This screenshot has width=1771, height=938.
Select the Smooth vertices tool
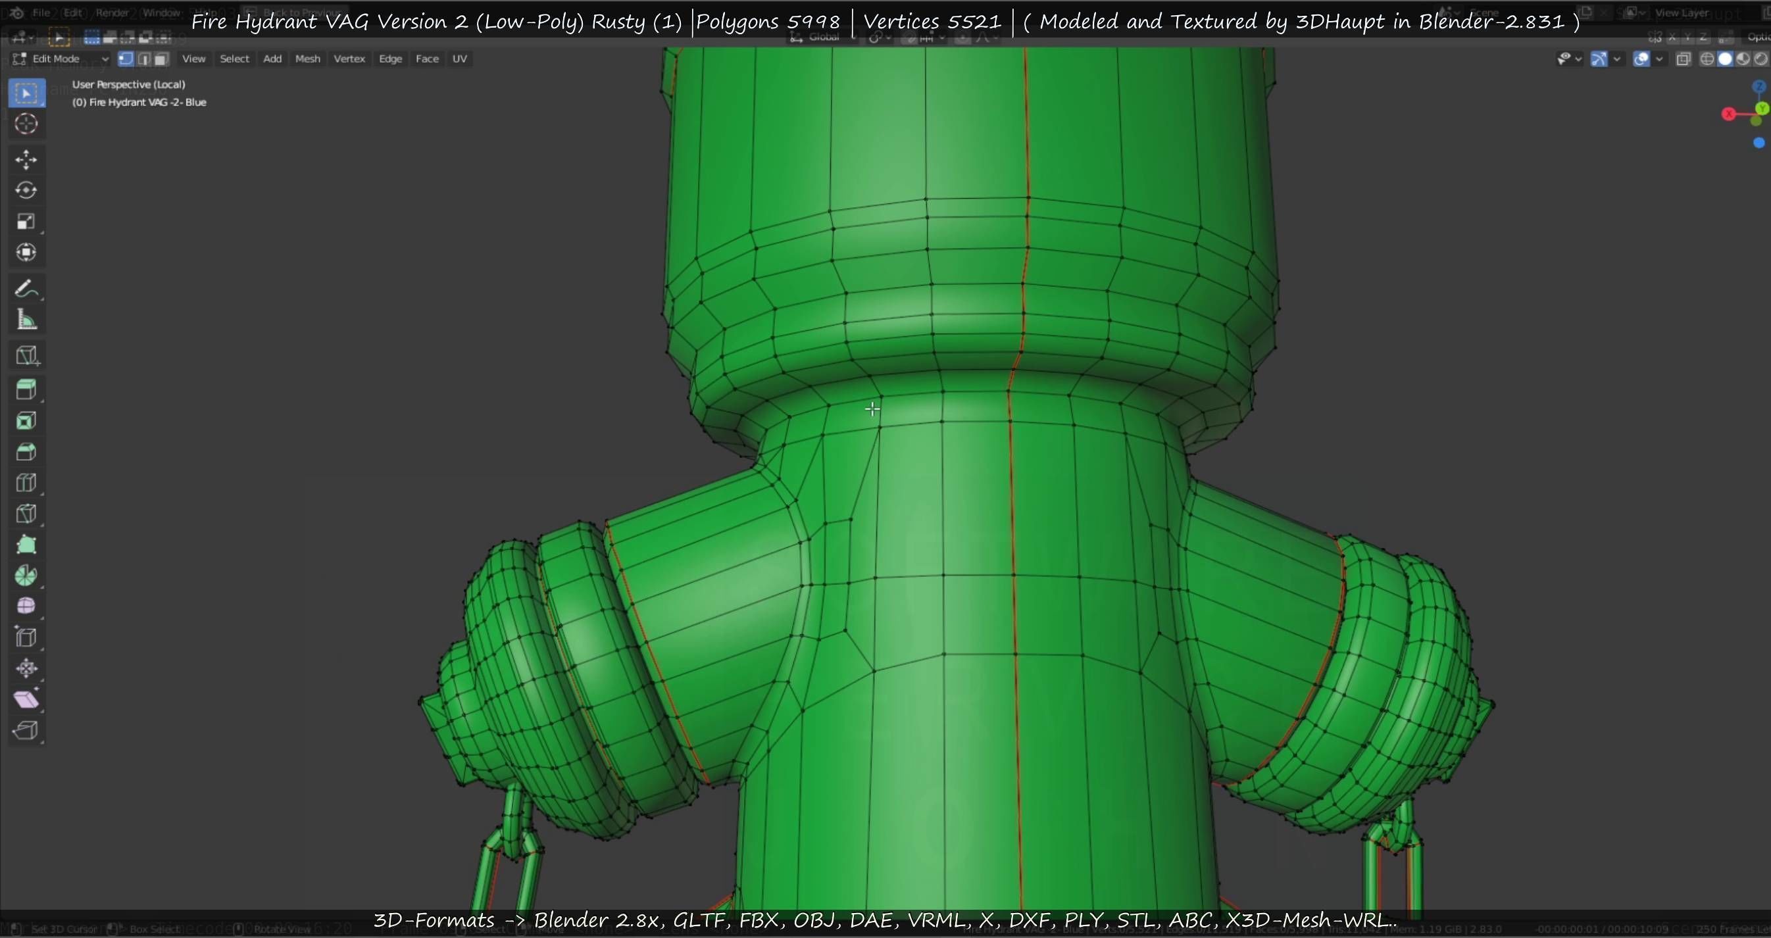coord(27,606)
